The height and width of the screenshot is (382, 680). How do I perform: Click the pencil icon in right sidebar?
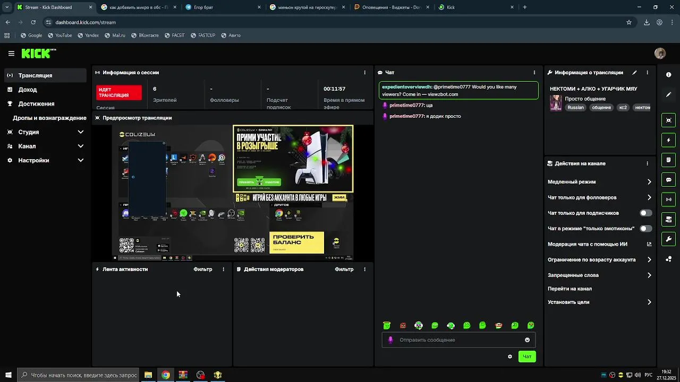[x=669, y=94]
